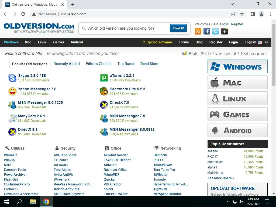
Task: Click the large Games platform button
Action: 237,114
